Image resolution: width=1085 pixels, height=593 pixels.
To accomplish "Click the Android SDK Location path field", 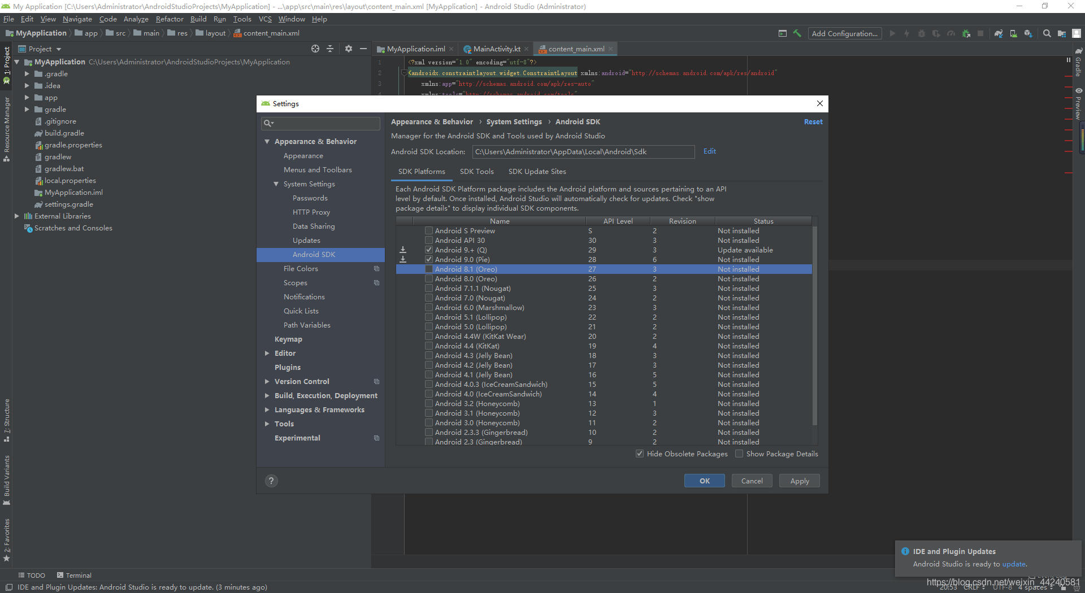I will coord(583,151).
